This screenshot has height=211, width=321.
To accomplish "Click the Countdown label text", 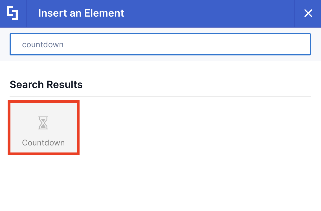I will pyautogui.click(x=43, y=143).
